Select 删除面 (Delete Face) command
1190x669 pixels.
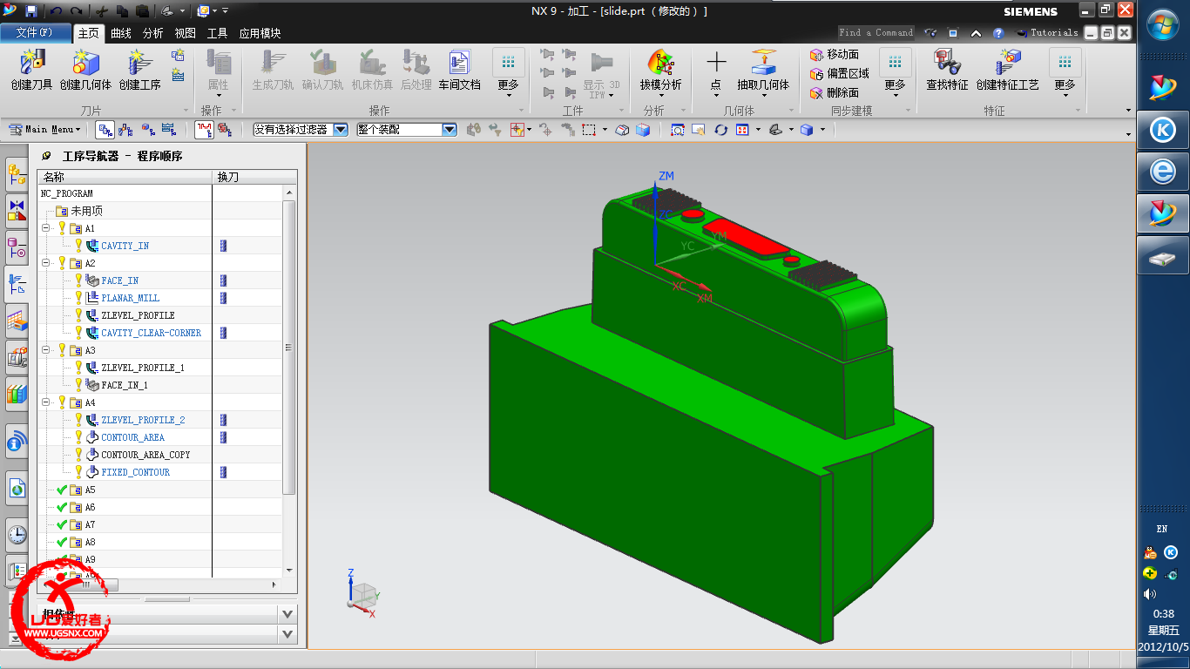pyautogui.click(x=835, y=92)
